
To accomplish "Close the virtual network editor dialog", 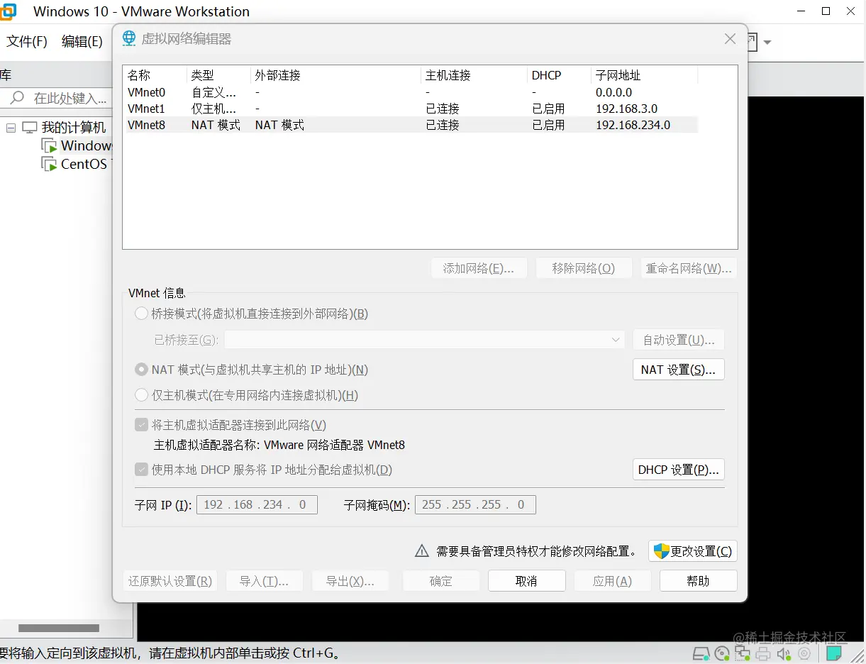I will 730,39.
